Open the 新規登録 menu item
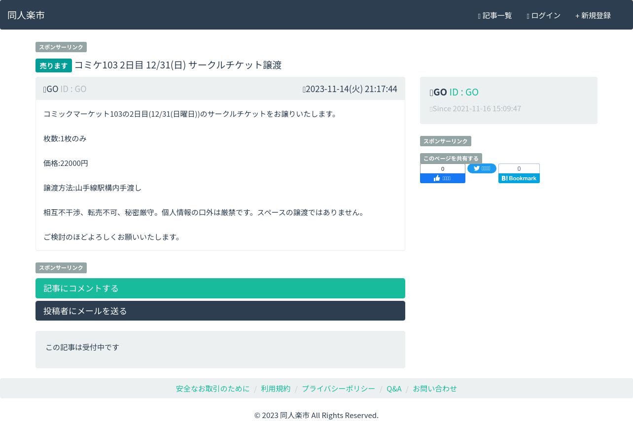Image resolution: width=633 pixels, height=421 pixels. 593,16
